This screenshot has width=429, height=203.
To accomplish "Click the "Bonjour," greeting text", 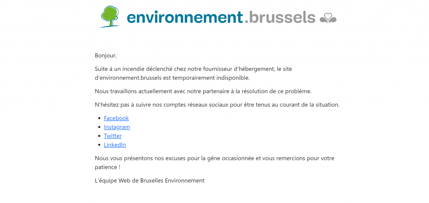I will click(106, 55).
